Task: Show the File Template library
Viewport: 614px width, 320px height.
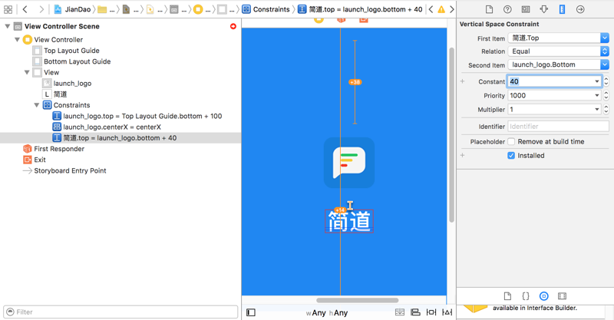Action: (507, 296)
